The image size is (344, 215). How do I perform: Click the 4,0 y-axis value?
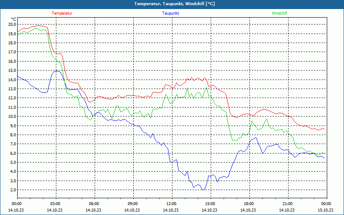(13, 172)
